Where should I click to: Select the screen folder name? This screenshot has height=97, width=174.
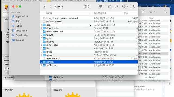[x=50, y=62]
